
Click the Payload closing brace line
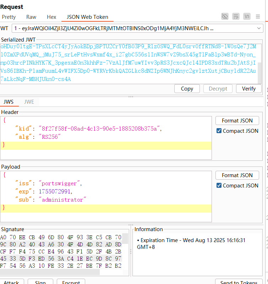pos(106,208)
